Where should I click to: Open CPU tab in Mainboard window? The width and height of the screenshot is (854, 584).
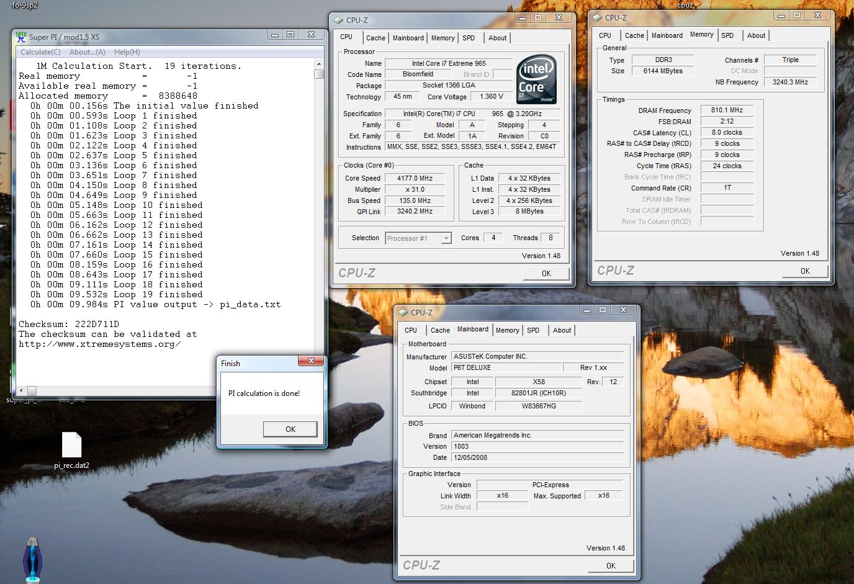click(411, 330)
